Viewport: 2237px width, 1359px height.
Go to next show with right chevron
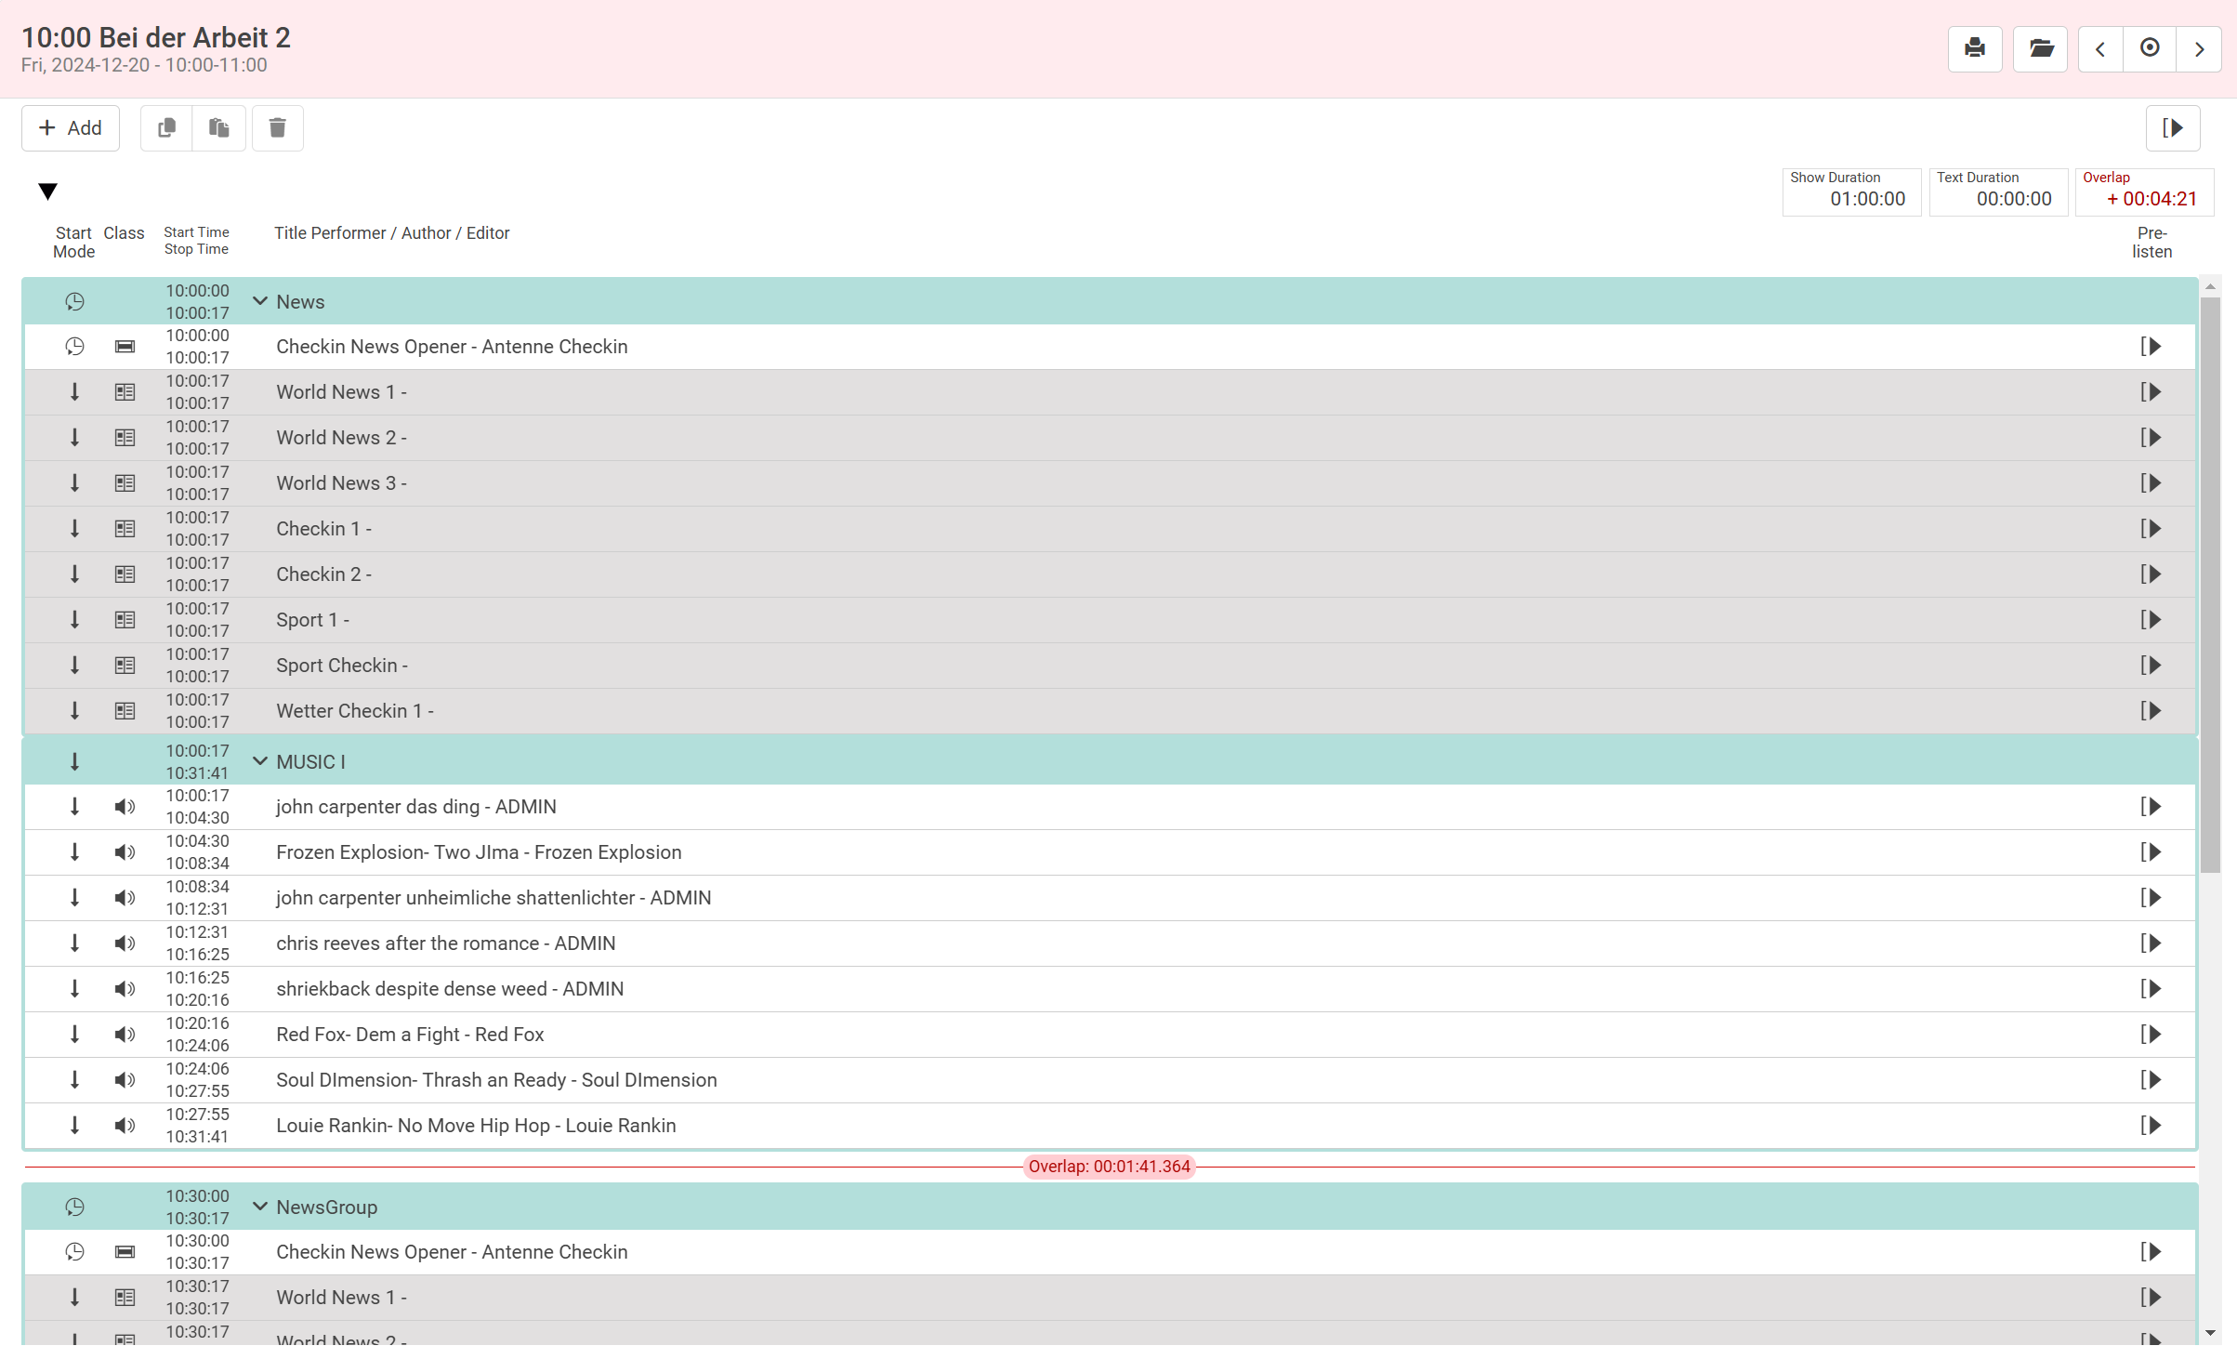[x=2199, y=48]
